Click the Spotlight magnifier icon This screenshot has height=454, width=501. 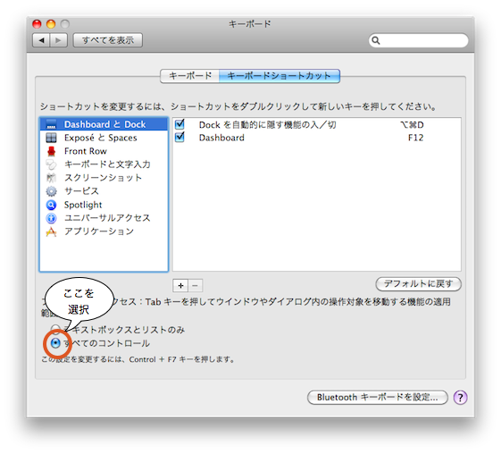tap(51, 205)
